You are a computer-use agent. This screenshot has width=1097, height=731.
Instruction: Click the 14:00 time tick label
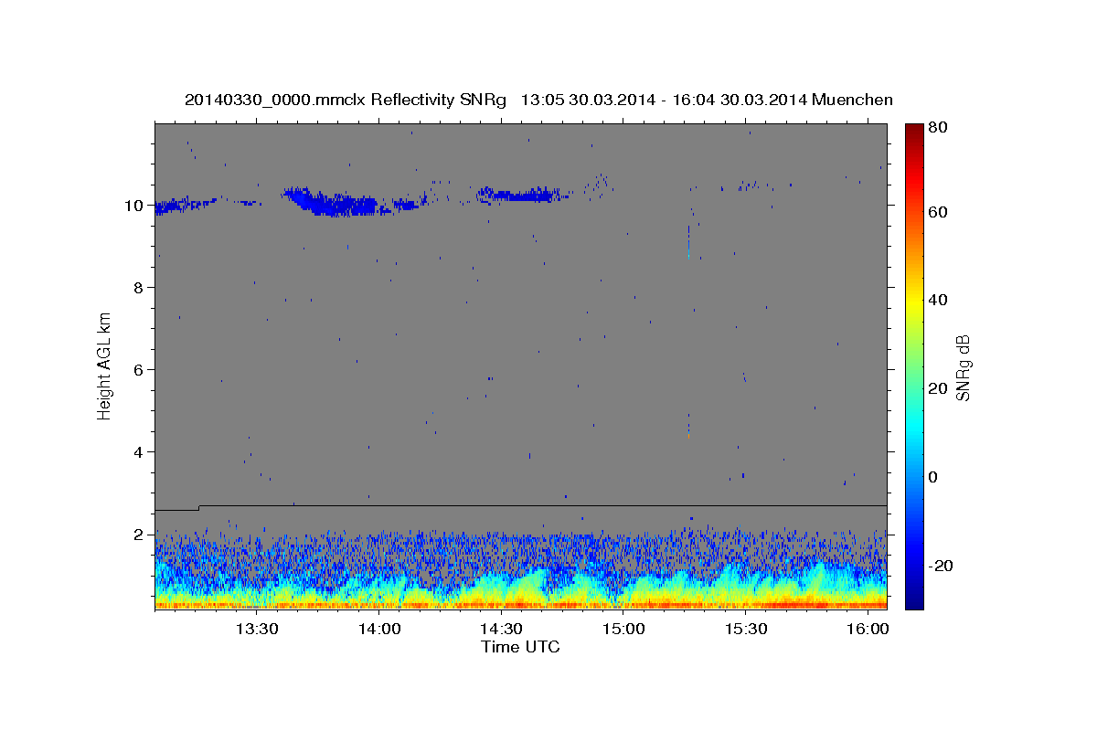pyautogui.click(x=379, y=629)
